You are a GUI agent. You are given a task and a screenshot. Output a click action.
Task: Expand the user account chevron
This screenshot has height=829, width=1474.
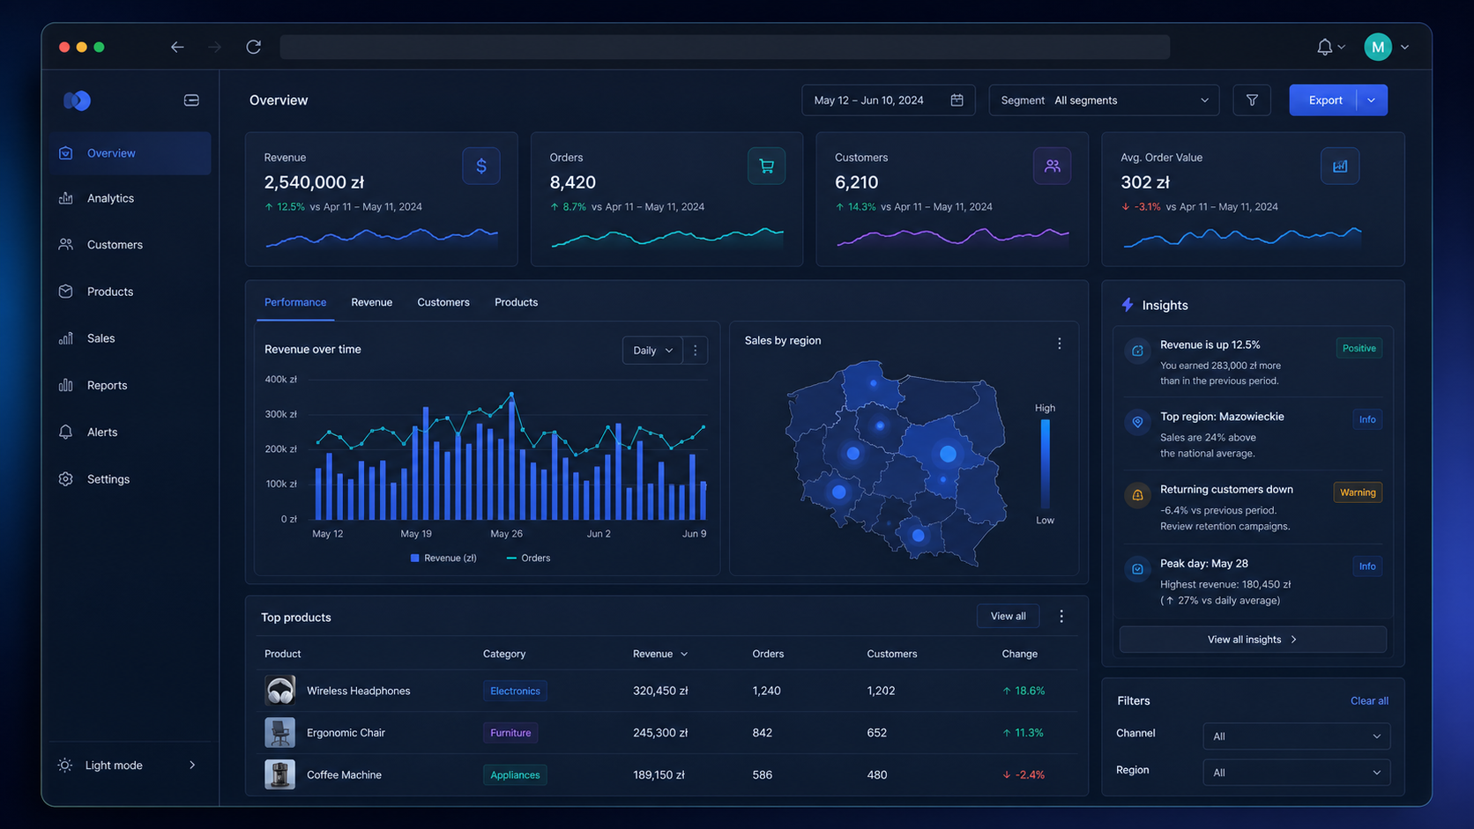click(x=1405, y=48)
